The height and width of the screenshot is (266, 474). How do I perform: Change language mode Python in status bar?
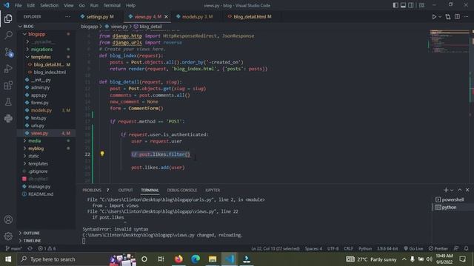365,248
